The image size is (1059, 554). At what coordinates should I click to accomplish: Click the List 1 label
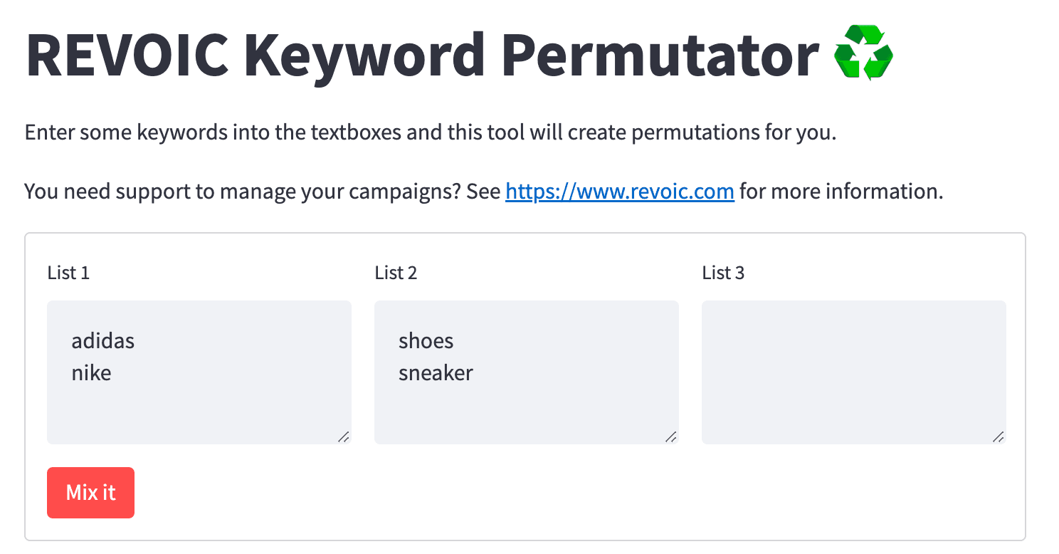[68, 273]
